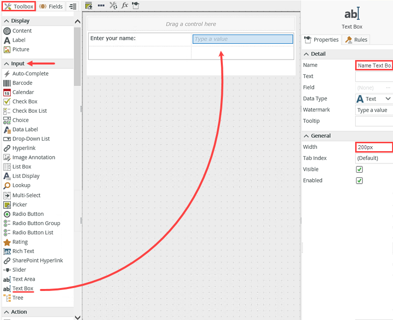Choose the Picture control
Image resolution: width=393 pixels, height=320 pixels.
point(17,49)
